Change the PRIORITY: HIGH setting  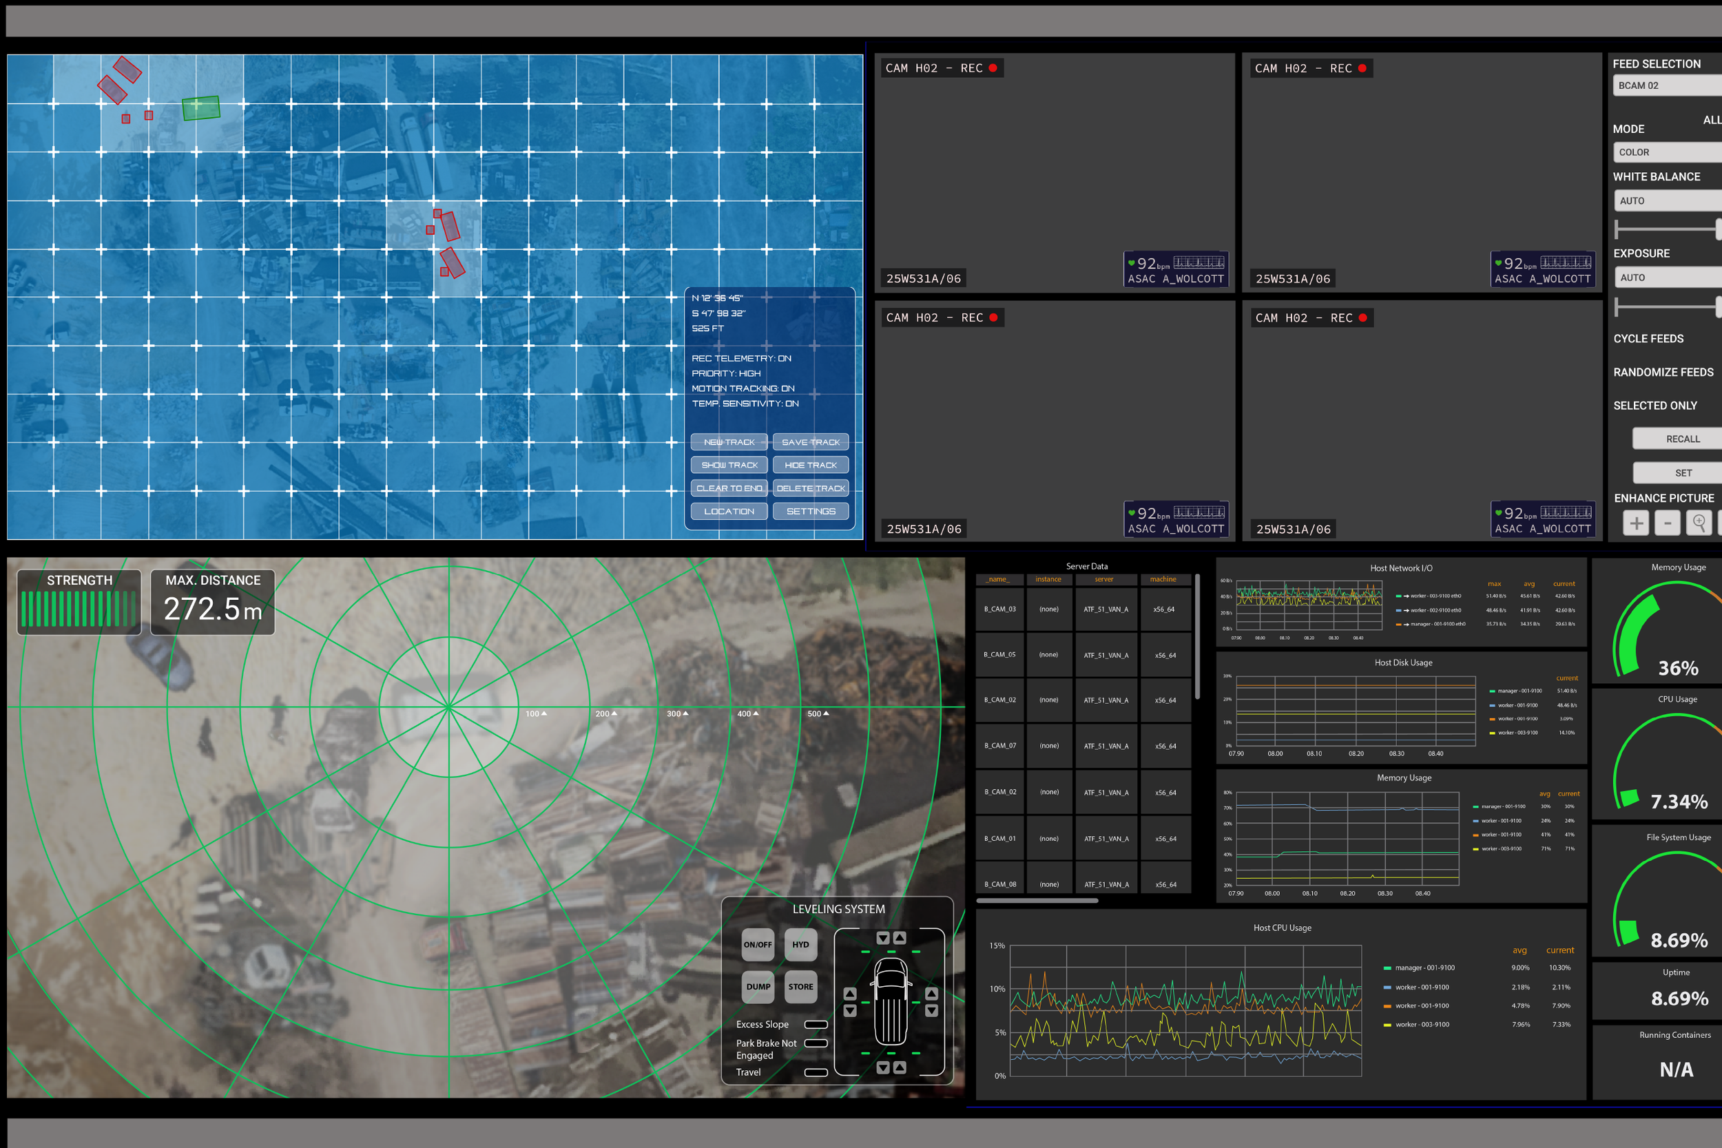pyautogui.click(x=725, y=373)
